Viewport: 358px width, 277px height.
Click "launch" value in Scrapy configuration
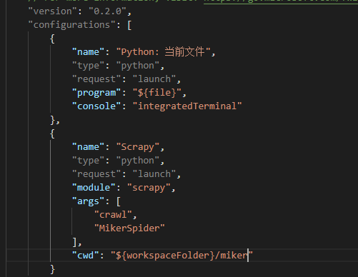(x=154, y=174)
